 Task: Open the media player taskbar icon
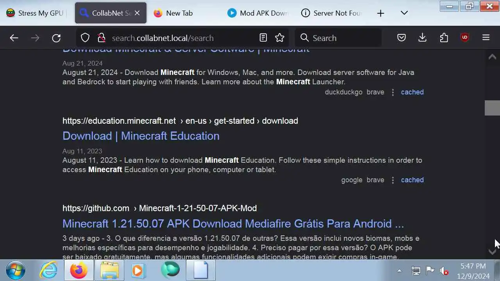click(x=138, y=270)
